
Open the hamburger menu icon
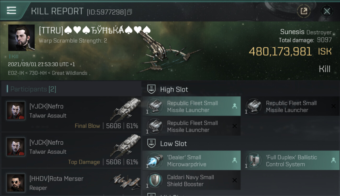pos(11,10)
